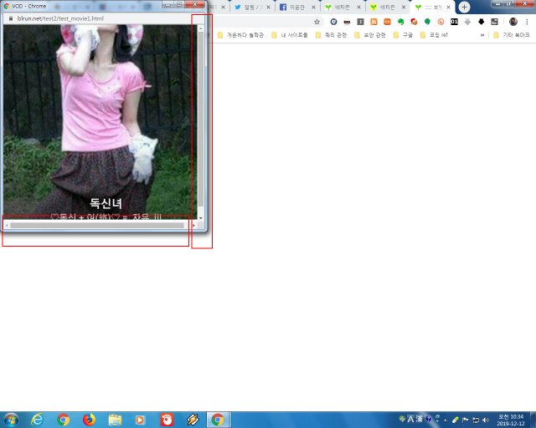Image resolution: width=536 pixels, height=428 pixels.
Task: Open the Windows Start menu
Action: pos(11,420)
